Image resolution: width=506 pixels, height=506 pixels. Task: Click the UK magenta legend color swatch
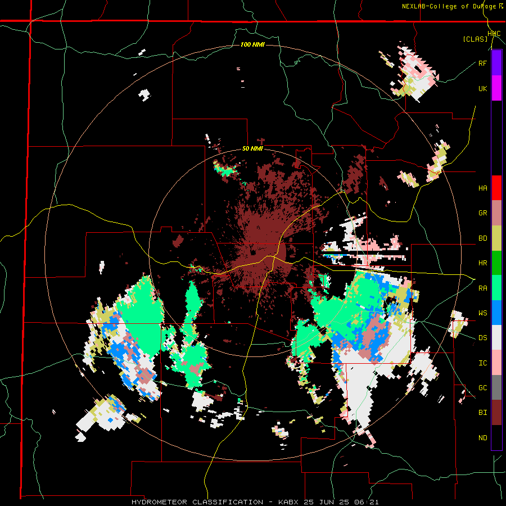tap(496, 88)
